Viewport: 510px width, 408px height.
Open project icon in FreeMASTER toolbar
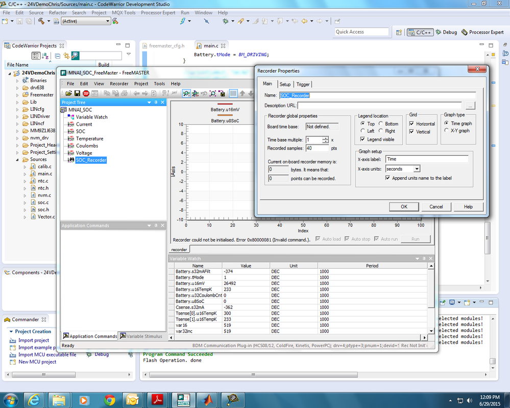68,93
